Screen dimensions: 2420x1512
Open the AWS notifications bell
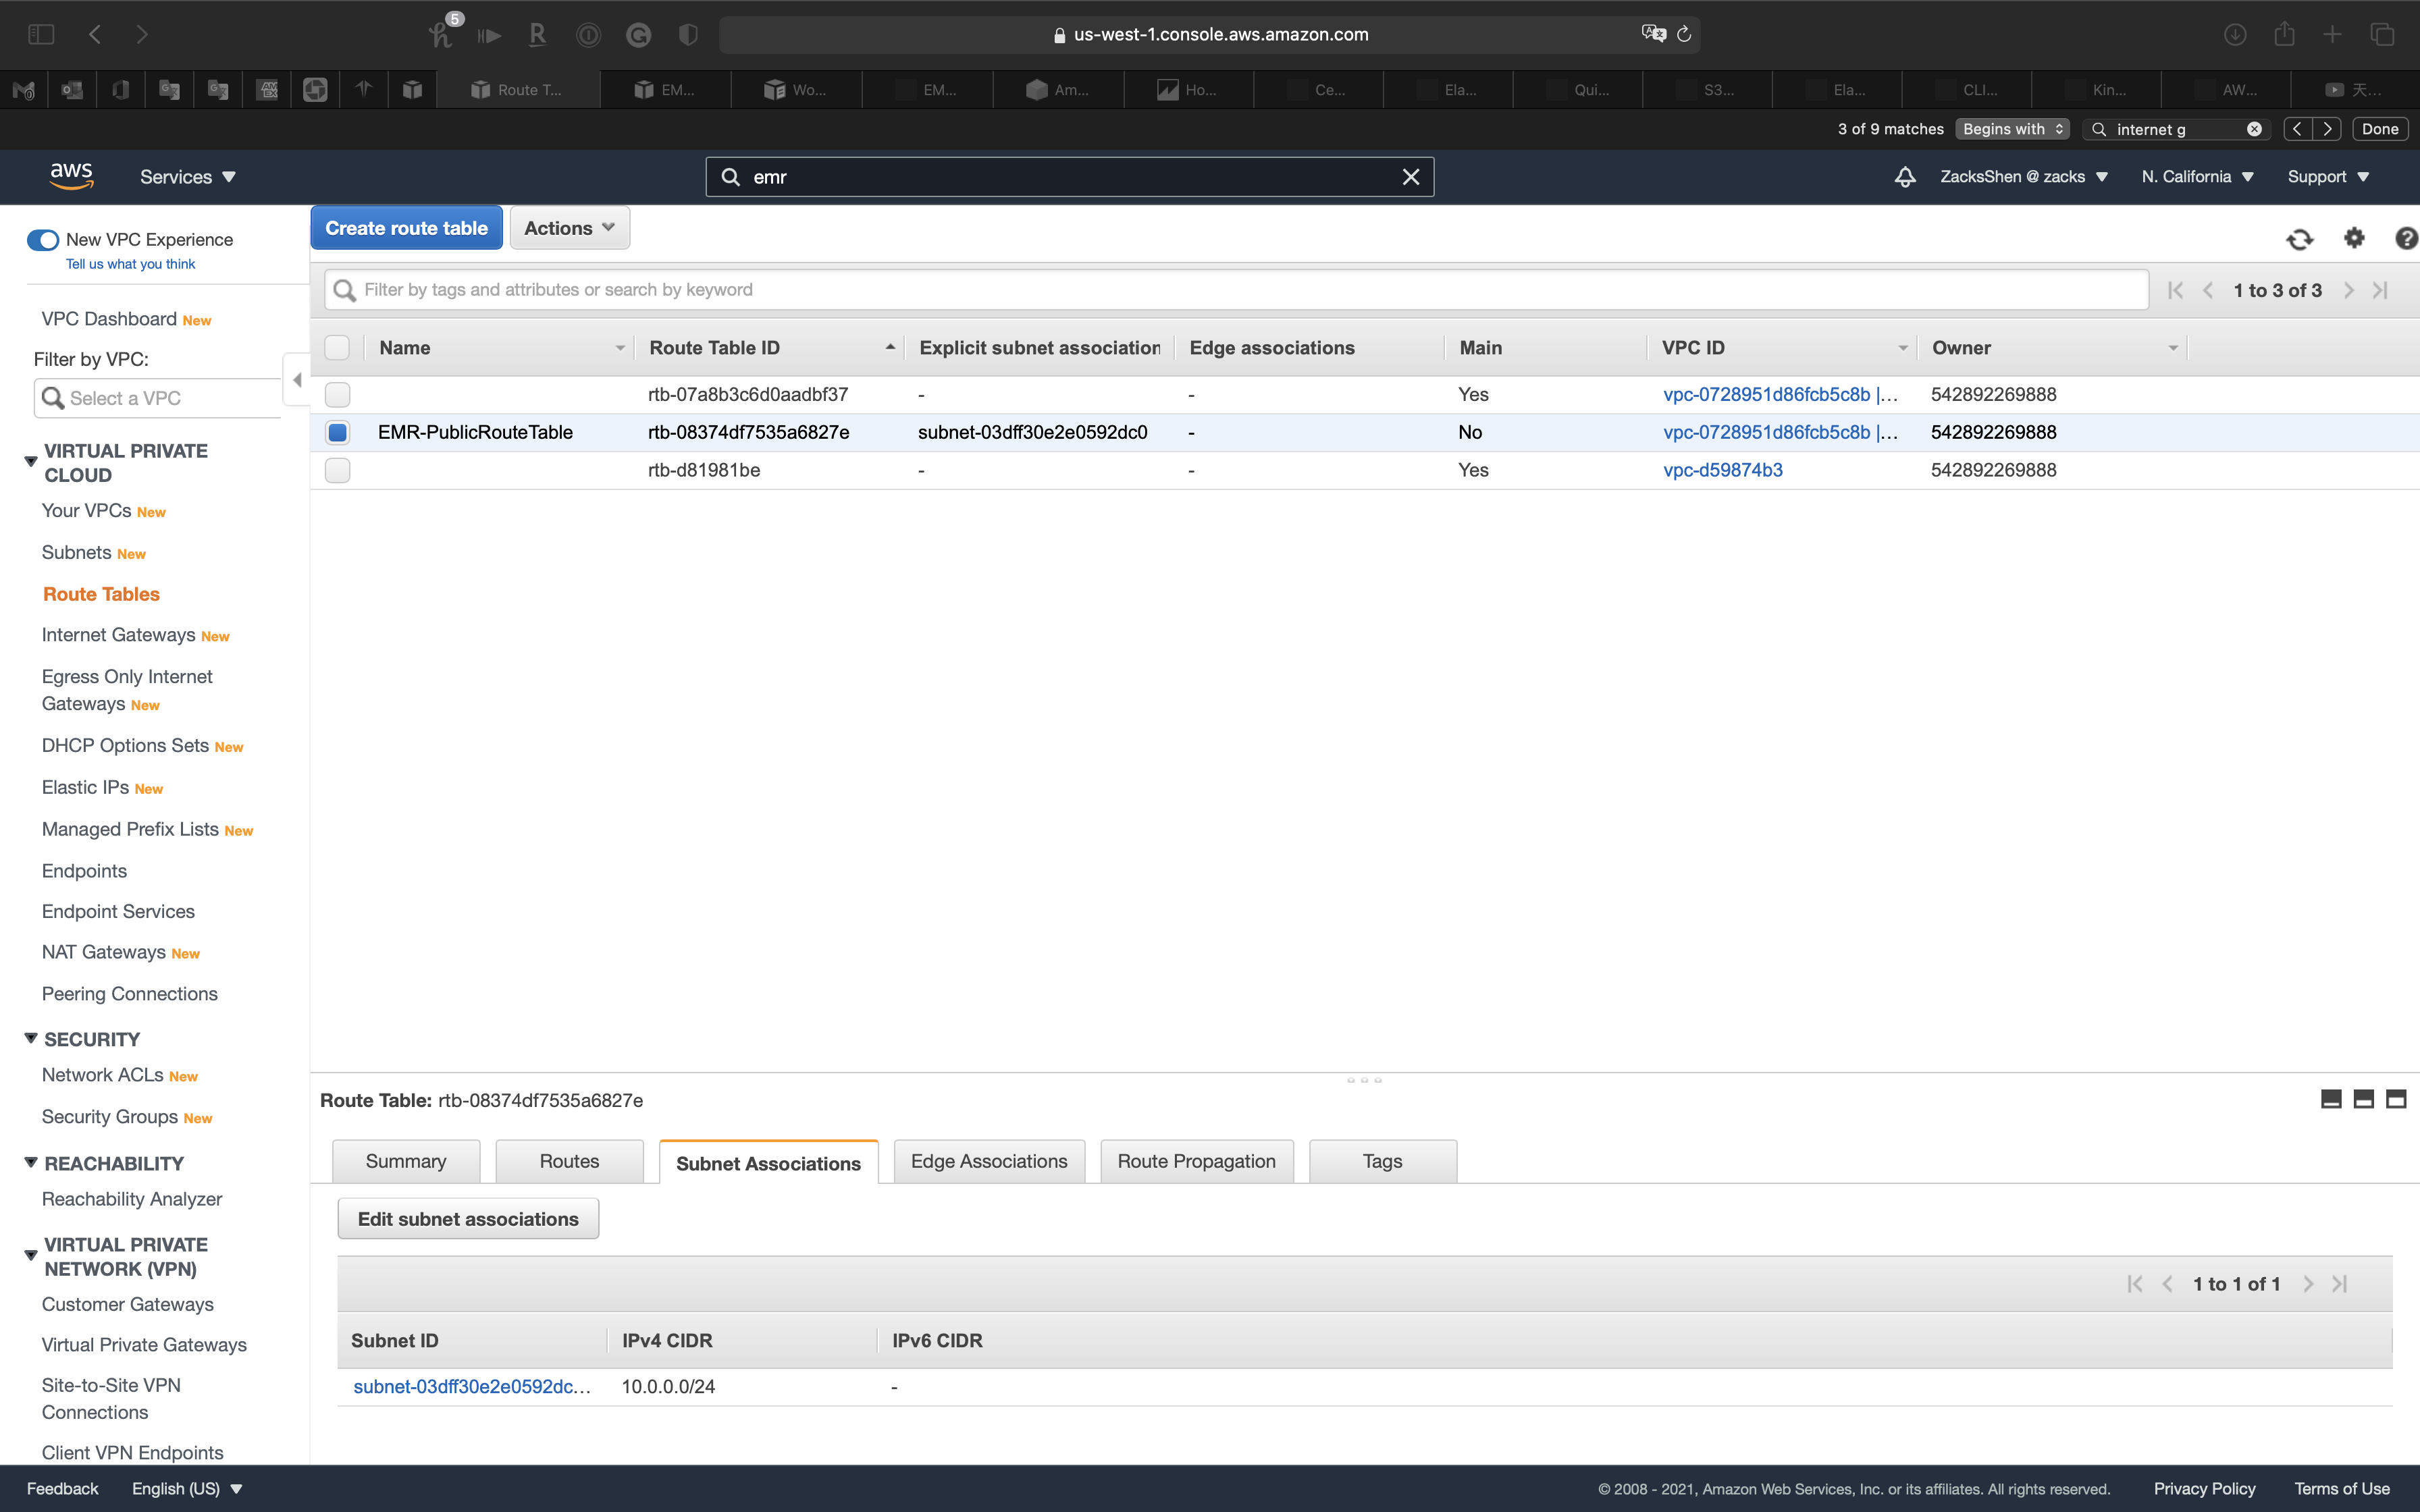[x=1905, y=177]
